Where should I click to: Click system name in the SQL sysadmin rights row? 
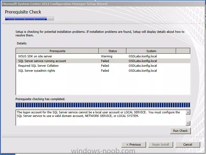point(143,71)
